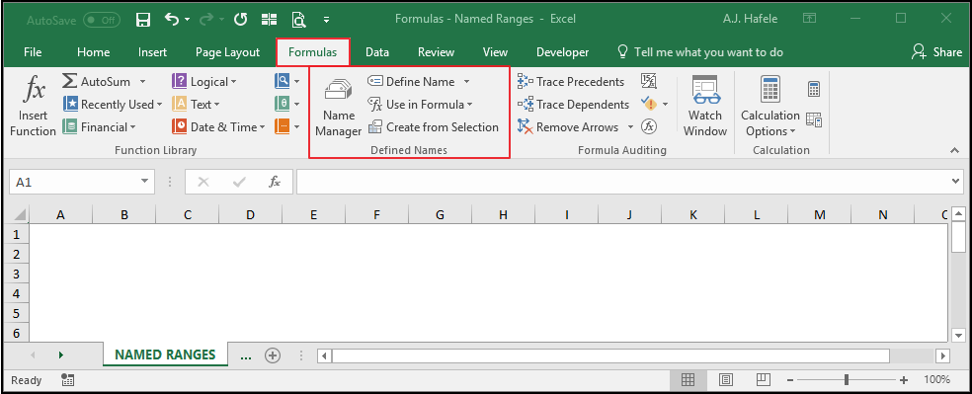Screen dimensions: 972x394
Task: Open the Date & Time functions dropdown
Action: (x=219, y=127)
